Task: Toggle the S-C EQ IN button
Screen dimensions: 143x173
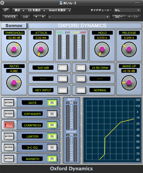Action: 52,147
